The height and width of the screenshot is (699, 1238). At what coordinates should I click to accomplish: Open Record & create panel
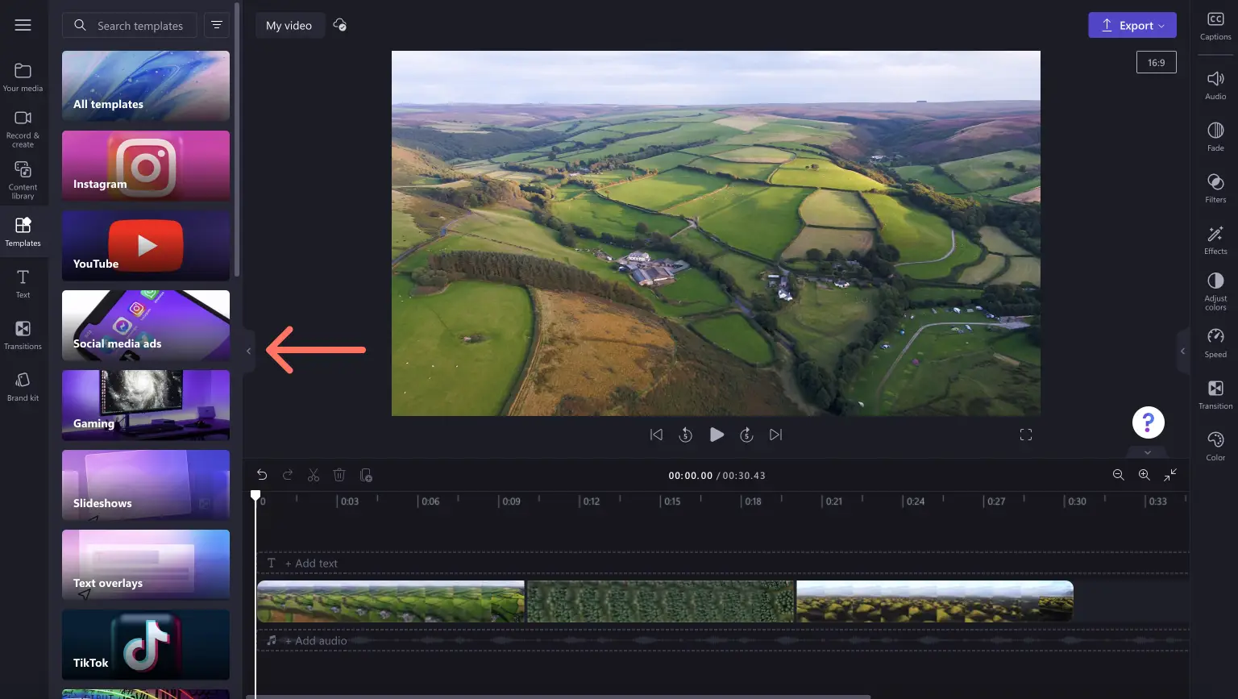point(23,128)
